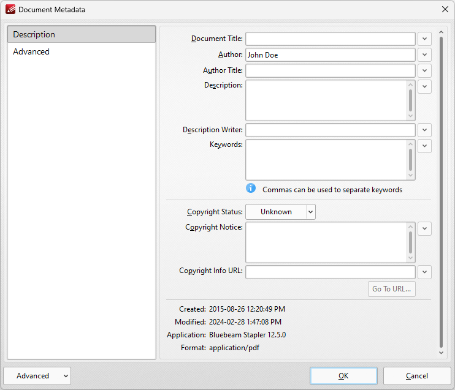Focus the Description Writer input field
Viewport: 455px width, 390px height.
tap(331, 130)
